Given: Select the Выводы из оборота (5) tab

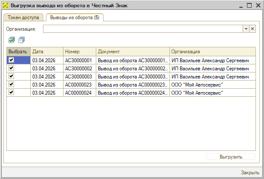Looking at the screenshot, I should coord(75,17).
